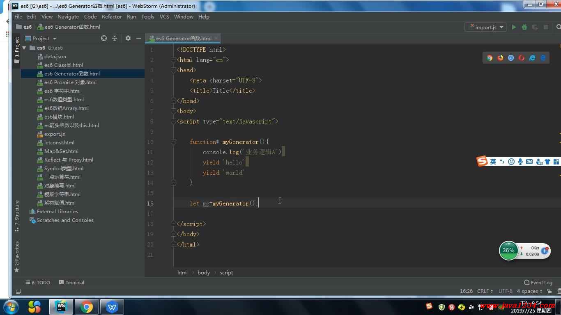561x315 pixels.
Task: Fold myGenerator function at line 10
Action: click(173, 142)
